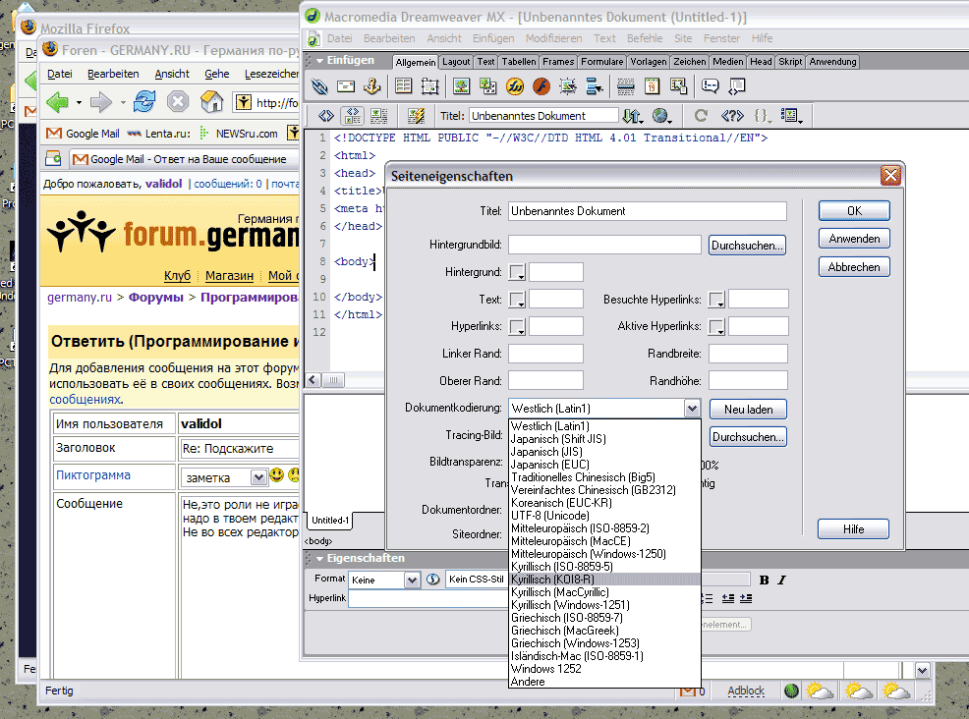Click Durchsuchen next to Hintergrundbild
The image size is (969, 719).
(x=747, y=246)
